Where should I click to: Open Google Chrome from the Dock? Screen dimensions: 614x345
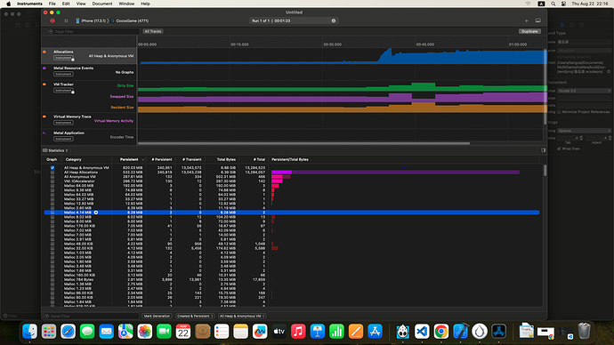click(x=440, y=332)
